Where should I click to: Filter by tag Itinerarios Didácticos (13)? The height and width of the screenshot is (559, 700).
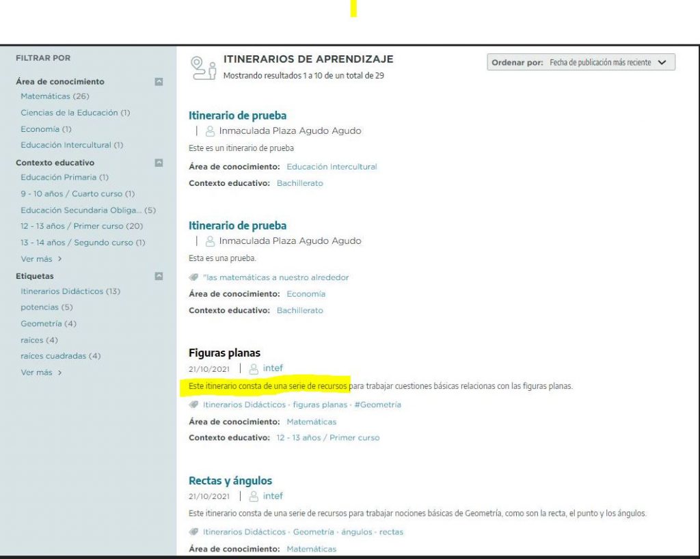70,291
